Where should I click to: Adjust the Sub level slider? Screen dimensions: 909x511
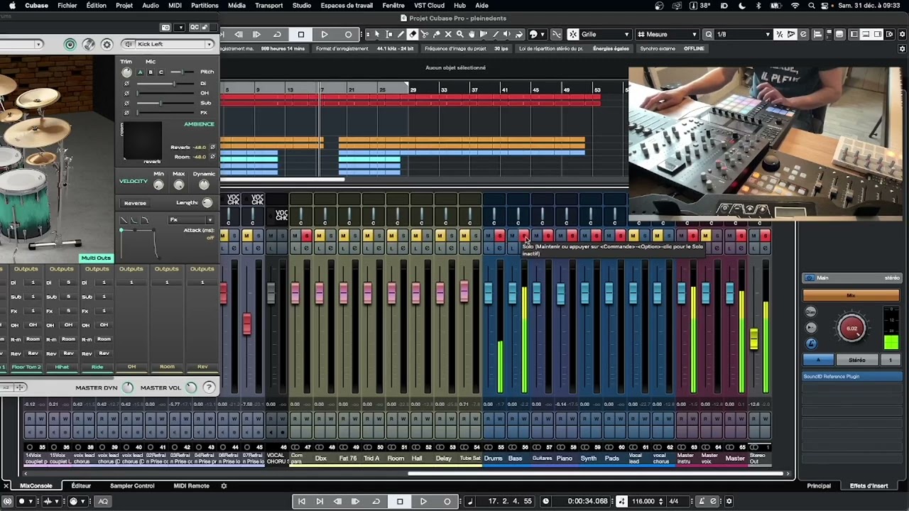[165, 103]
